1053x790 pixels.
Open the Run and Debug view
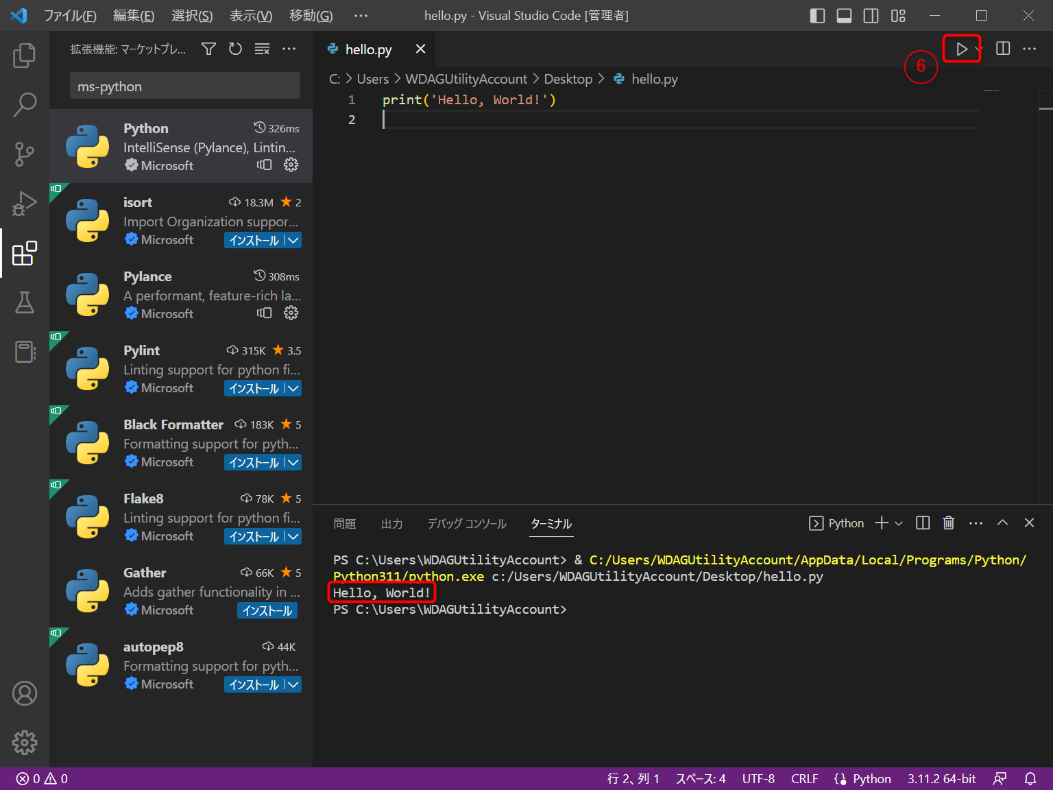click(x=25, y=204)
